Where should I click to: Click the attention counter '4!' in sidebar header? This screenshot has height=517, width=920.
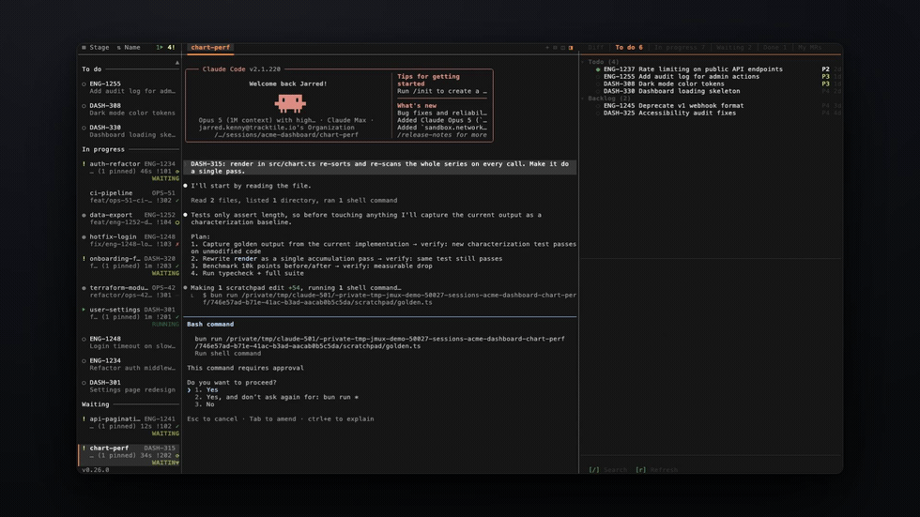click(171, 48)
